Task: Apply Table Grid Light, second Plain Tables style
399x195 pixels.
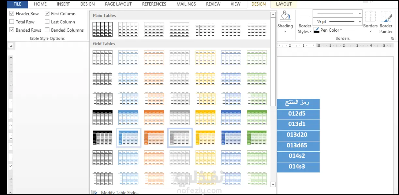Action: pos(128,29)
